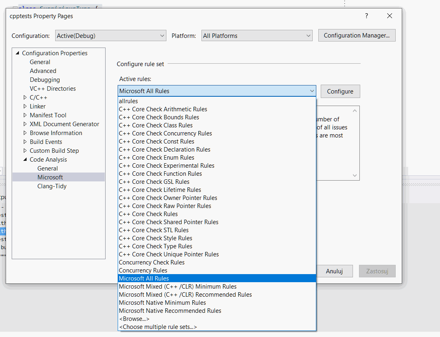Choose C++ Core Check Type Rules

[217, 246]
